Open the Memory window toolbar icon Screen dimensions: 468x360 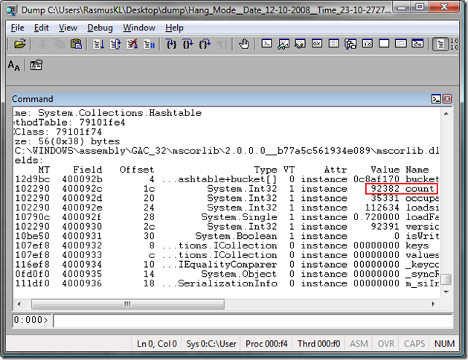tap(333, 44)
